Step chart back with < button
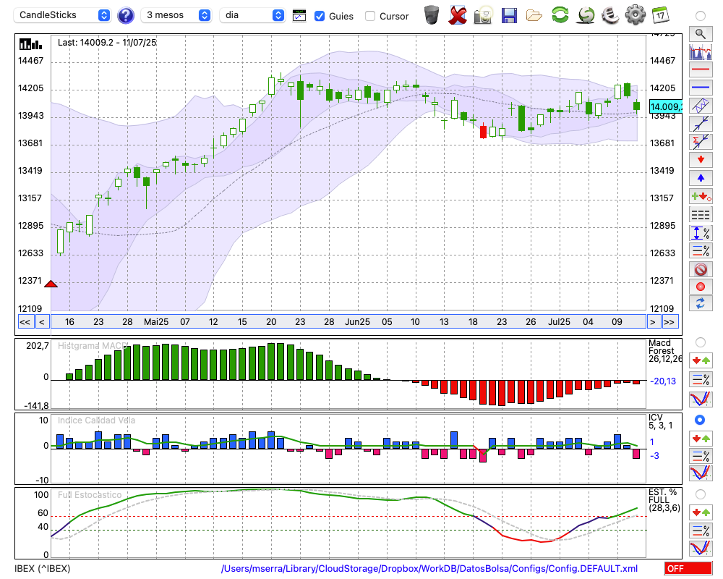Screen dimensions: 723x579 (42, 322)
